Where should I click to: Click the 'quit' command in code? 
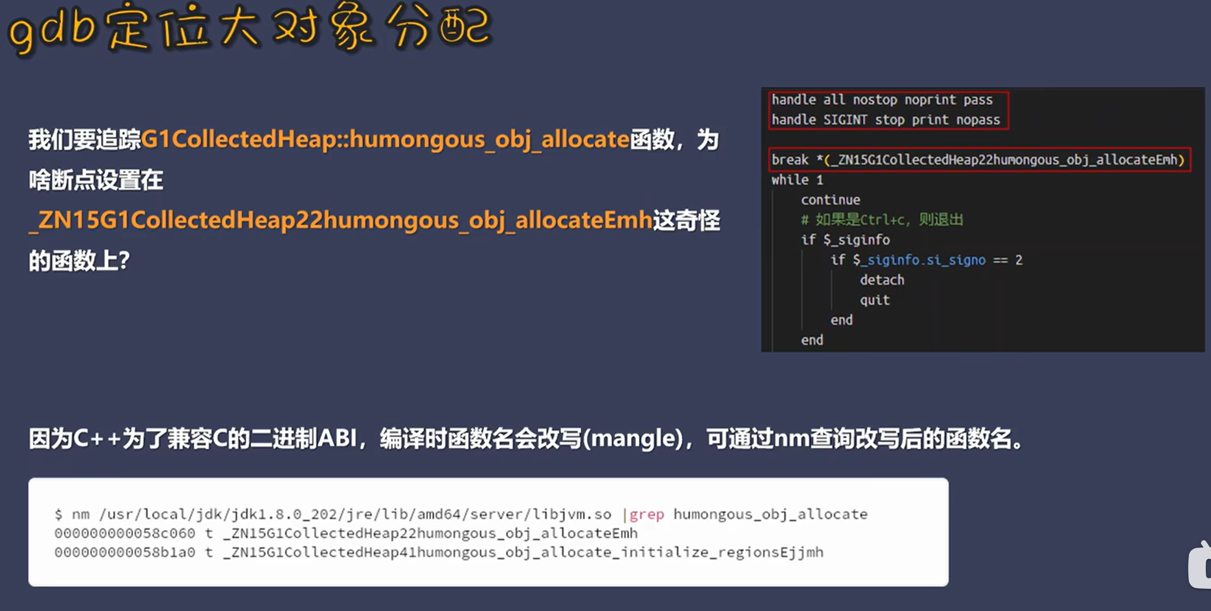874,300
